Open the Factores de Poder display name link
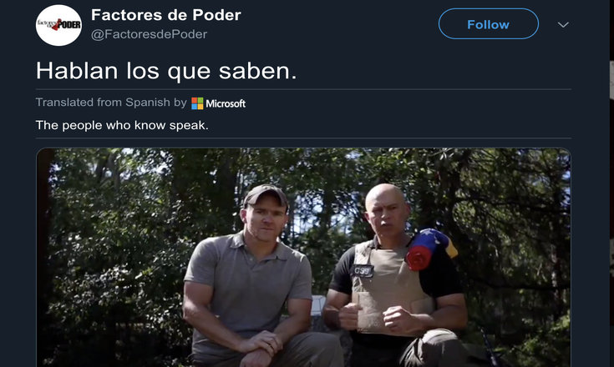The height and width of the screenshot is (367, 614). (x=166, y=15)
